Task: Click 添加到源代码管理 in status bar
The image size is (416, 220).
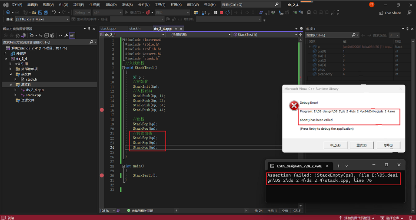Action: click(x=356, y=218)
